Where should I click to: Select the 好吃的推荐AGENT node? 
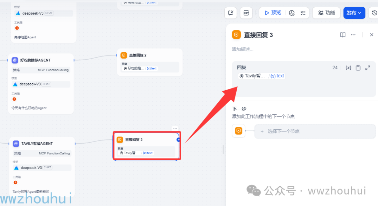point(41,84)
